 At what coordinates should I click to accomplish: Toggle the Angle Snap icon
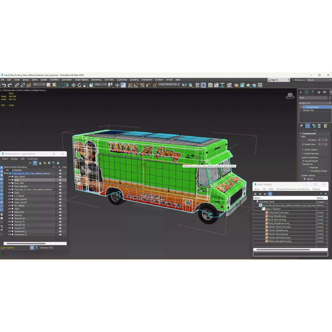tap(136, 85)
